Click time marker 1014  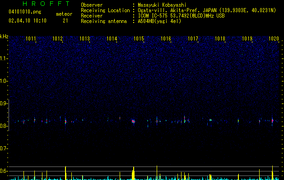112,39
